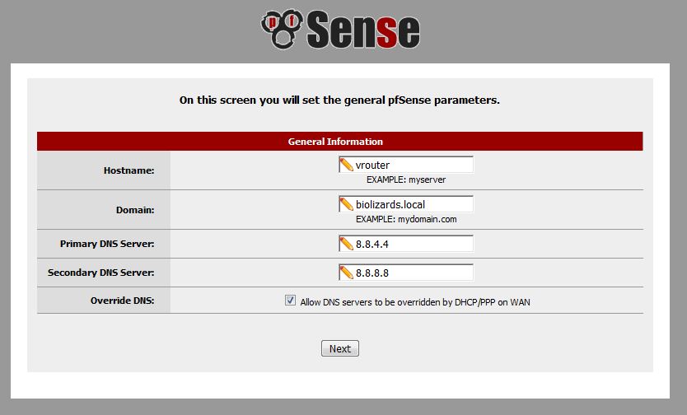Click pencil icon in Secondary DNS Server field

346,273
